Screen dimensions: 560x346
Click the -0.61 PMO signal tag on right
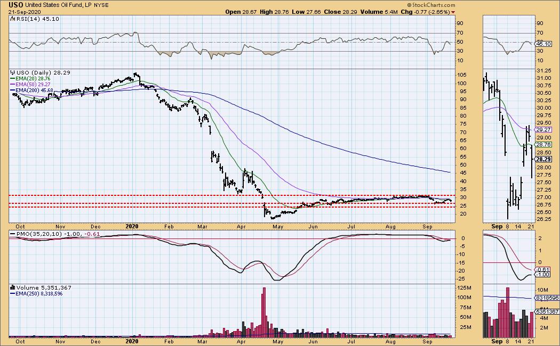[543, 269]
